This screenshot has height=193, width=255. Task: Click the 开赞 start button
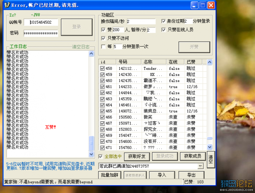tap(194, 47)
